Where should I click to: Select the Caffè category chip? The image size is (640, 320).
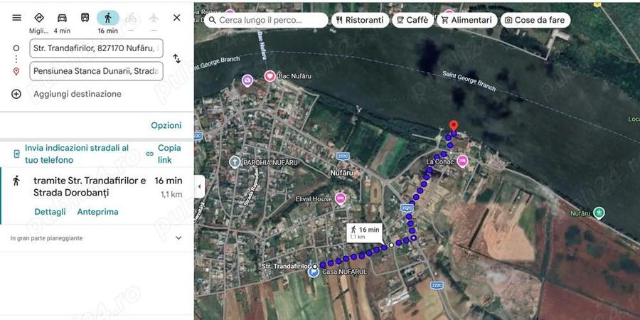pyautogui.click(x=412, y=20)
